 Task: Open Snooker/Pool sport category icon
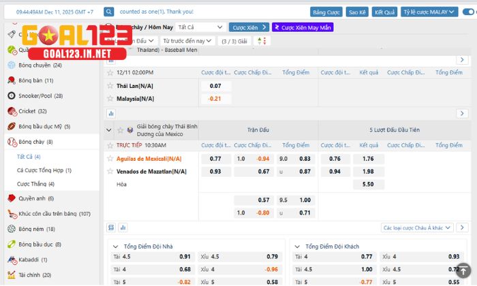tap(12, 96)
